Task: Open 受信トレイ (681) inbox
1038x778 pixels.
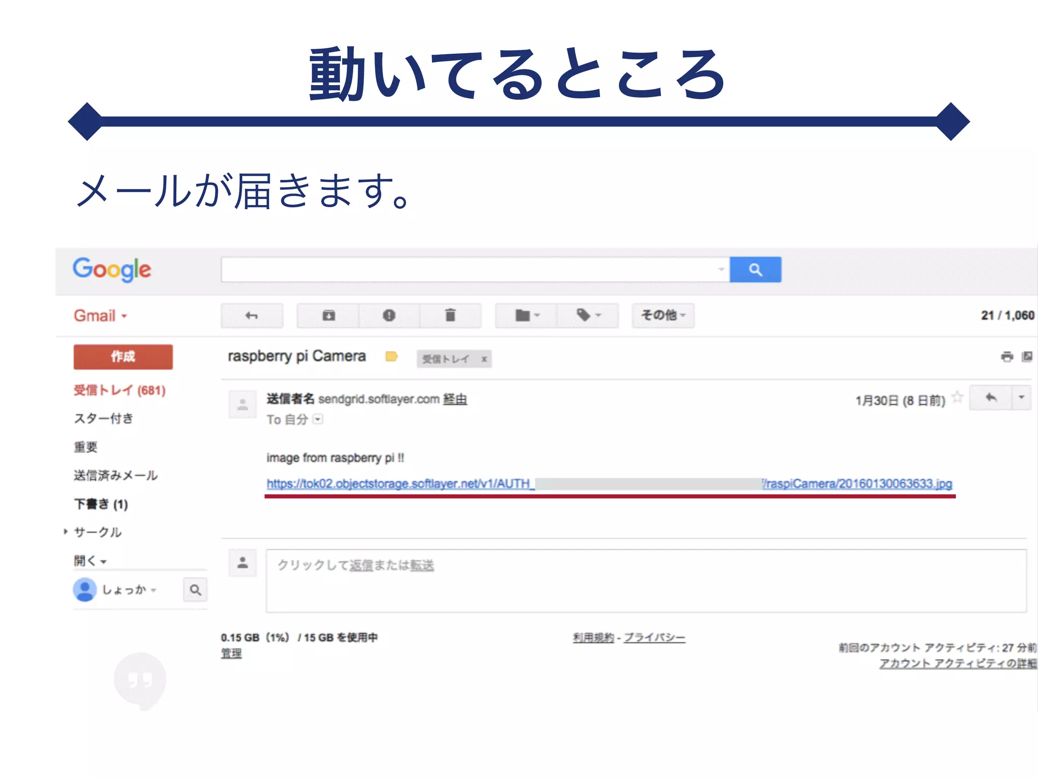Action: [x=120, y=390]
